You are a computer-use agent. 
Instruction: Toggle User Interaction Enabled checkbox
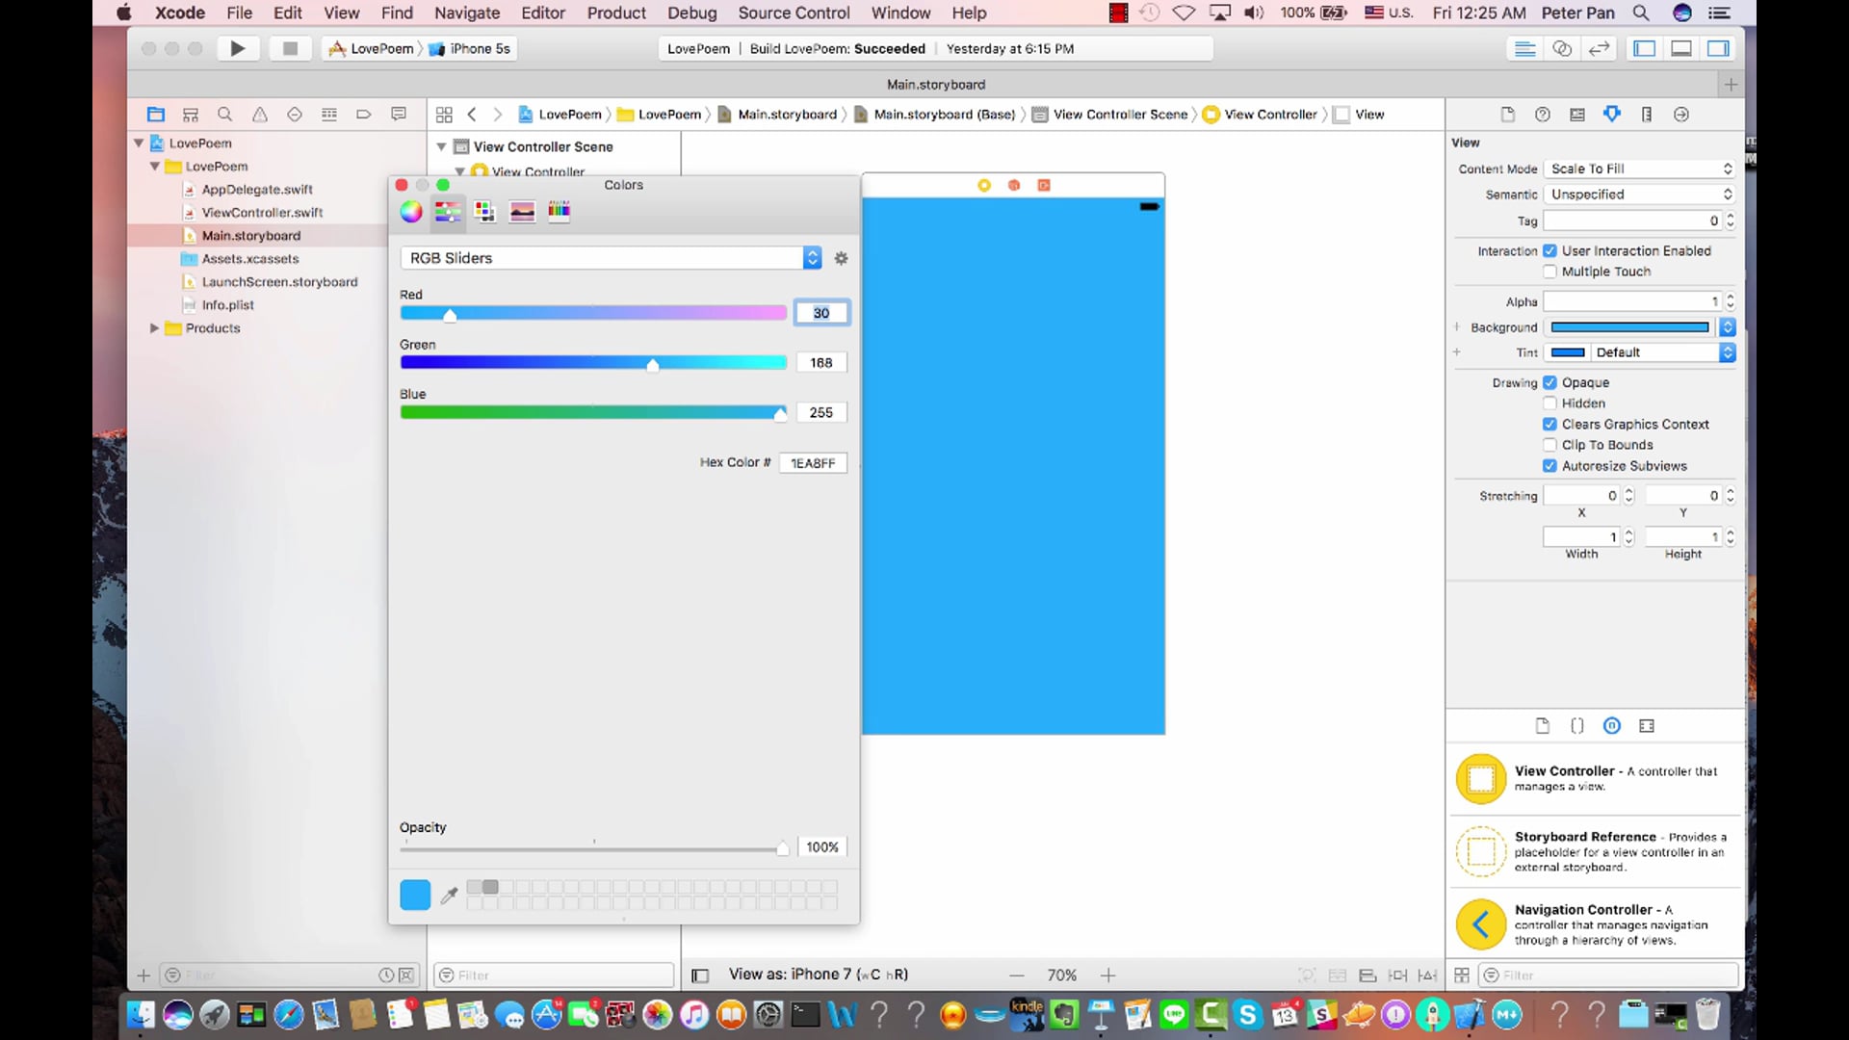coord(1550,250)
